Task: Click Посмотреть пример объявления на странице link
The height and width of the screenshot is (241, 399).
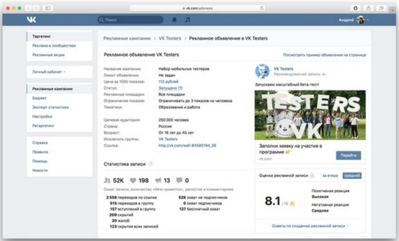Action: tap(324, 55)
